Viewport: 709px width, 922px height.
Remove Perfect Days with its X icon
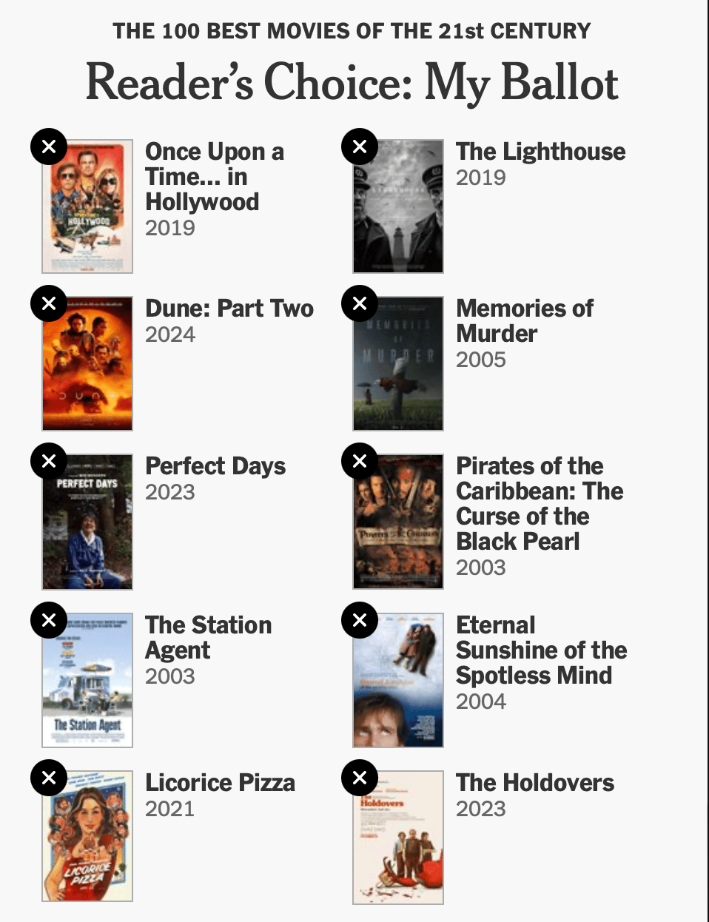(49, 461)
